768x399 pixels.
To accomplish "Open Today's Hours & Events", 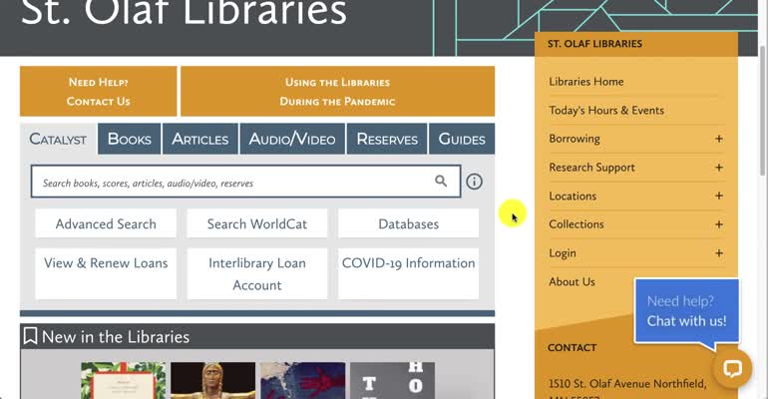I will point(606,111).
